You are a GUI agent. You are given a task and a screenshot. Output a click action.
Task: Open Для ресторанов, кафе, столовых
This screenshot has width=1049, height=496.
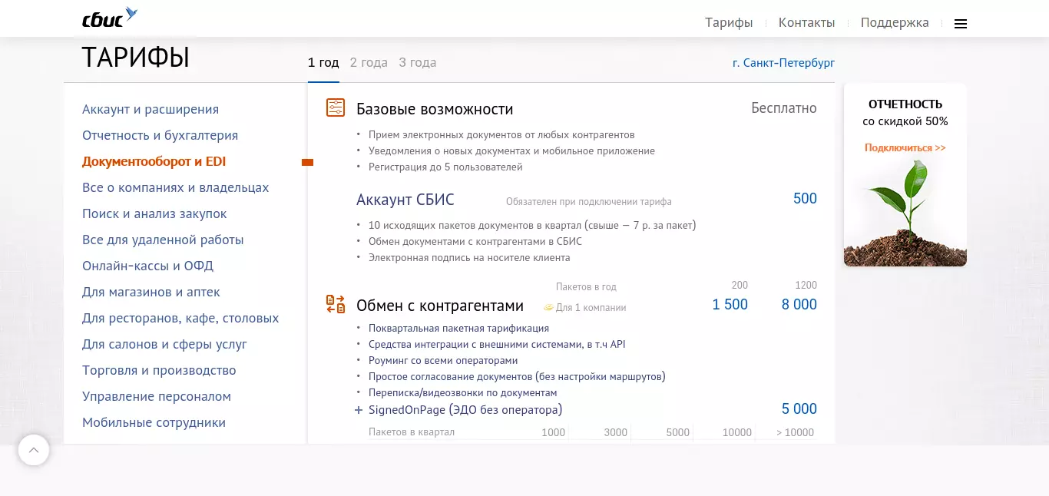pyautogui.click(x=180, y=318)
